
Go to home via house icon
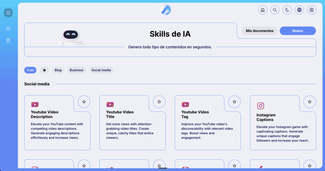coord(262,10)
